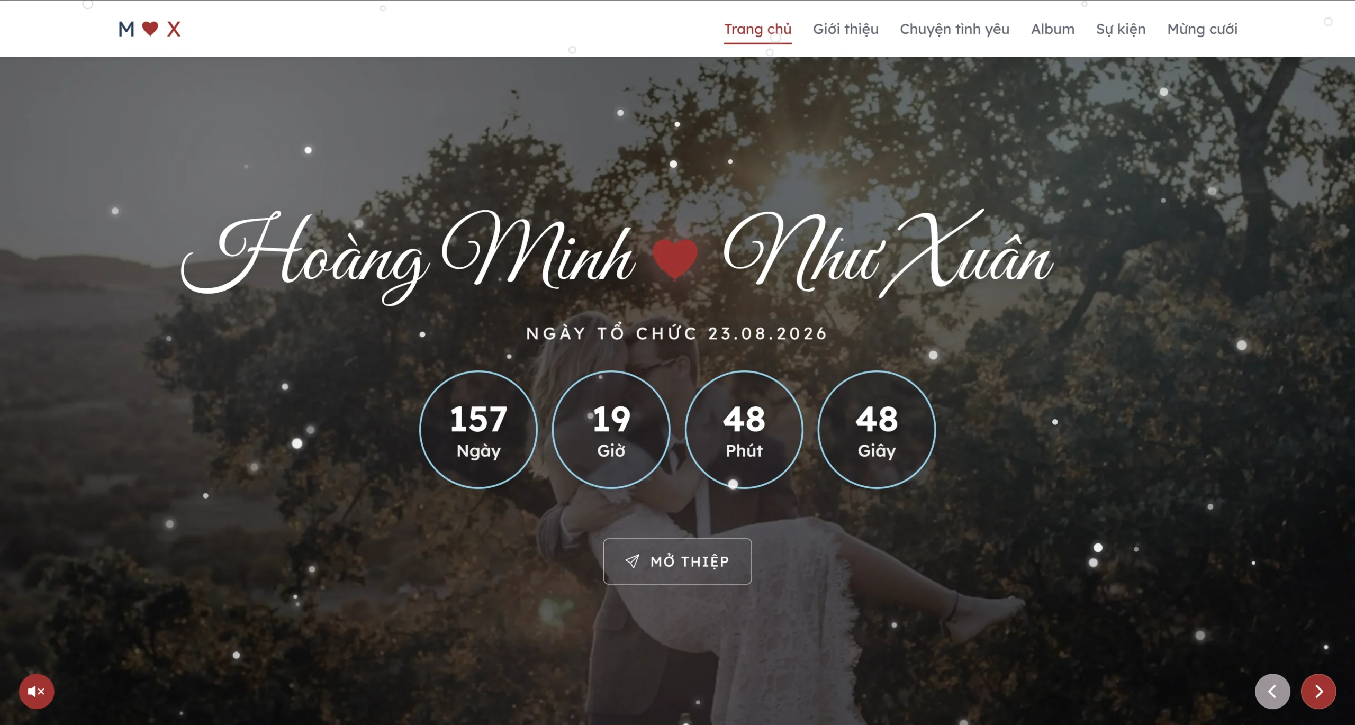The image size is (1355, 725).
Task: Open the Giới thiệu menu item
Action: tap(846, 29)
